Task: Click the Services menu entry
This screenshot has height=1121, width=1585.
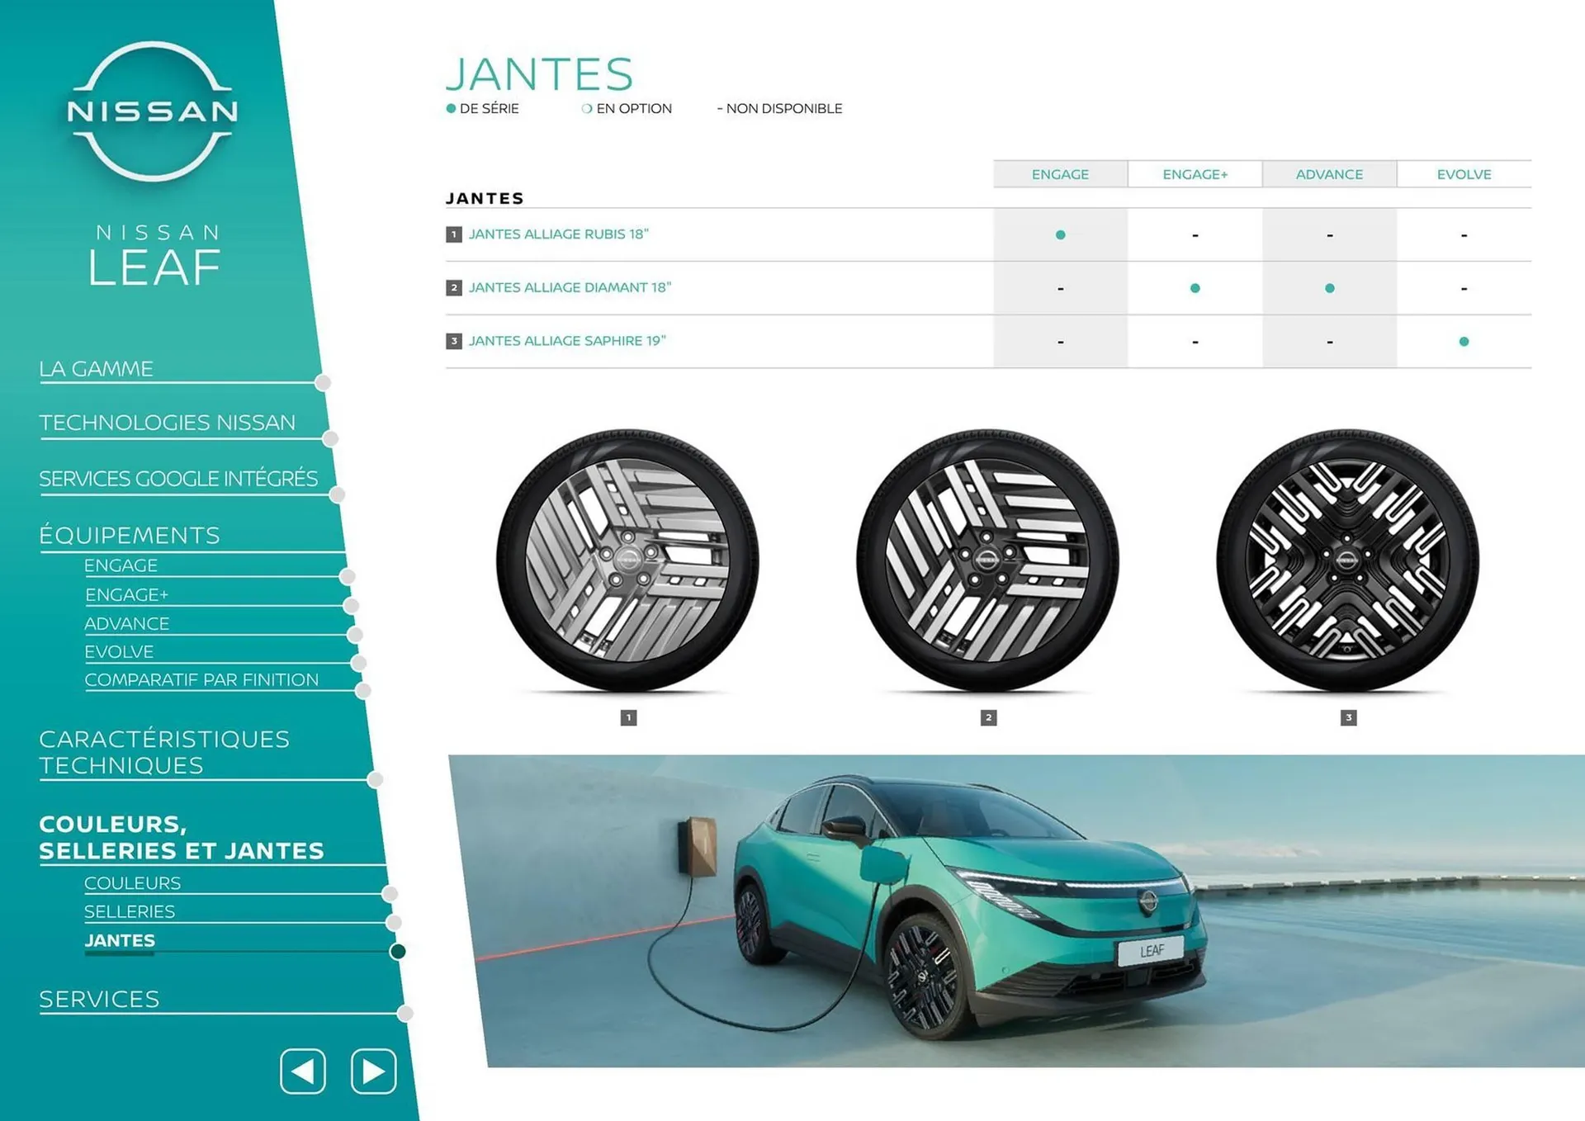Action: [99, 1000]
